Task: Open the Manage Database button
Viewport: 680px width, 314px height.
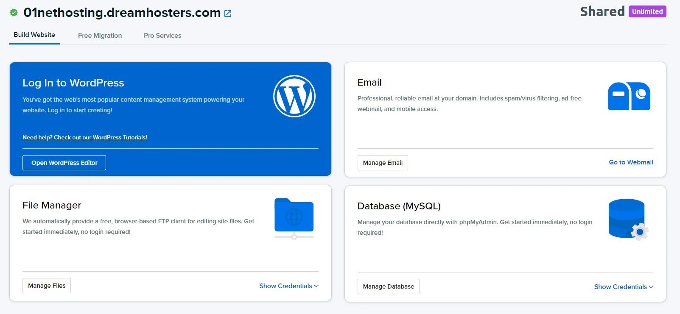Action: click(388, 286)
